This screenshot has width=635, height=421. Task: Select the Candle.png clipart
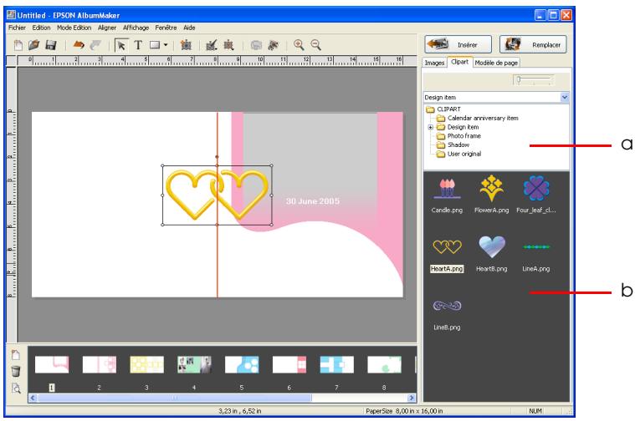coord(447,195)
